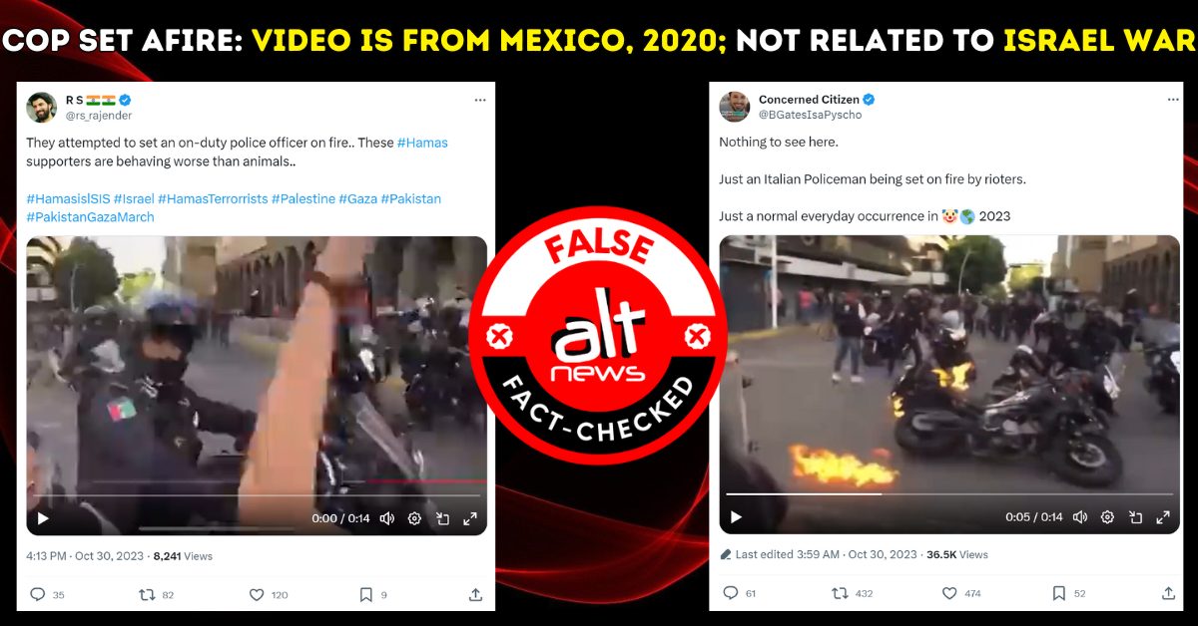Mute volume on left video
The height and width of the screenshot is (626, 1198).
click(x=387, y=518)
